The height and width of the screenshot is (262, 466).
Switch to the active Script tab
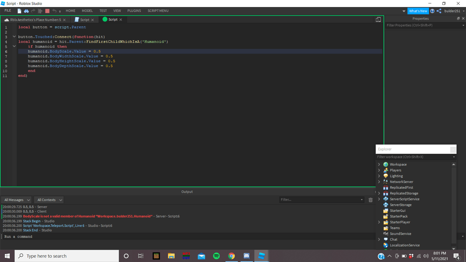[x=113, y=19]
